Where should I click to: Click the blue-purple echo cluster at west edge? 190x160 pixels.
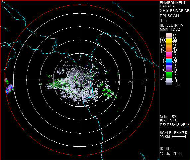[x=10, y=89]
